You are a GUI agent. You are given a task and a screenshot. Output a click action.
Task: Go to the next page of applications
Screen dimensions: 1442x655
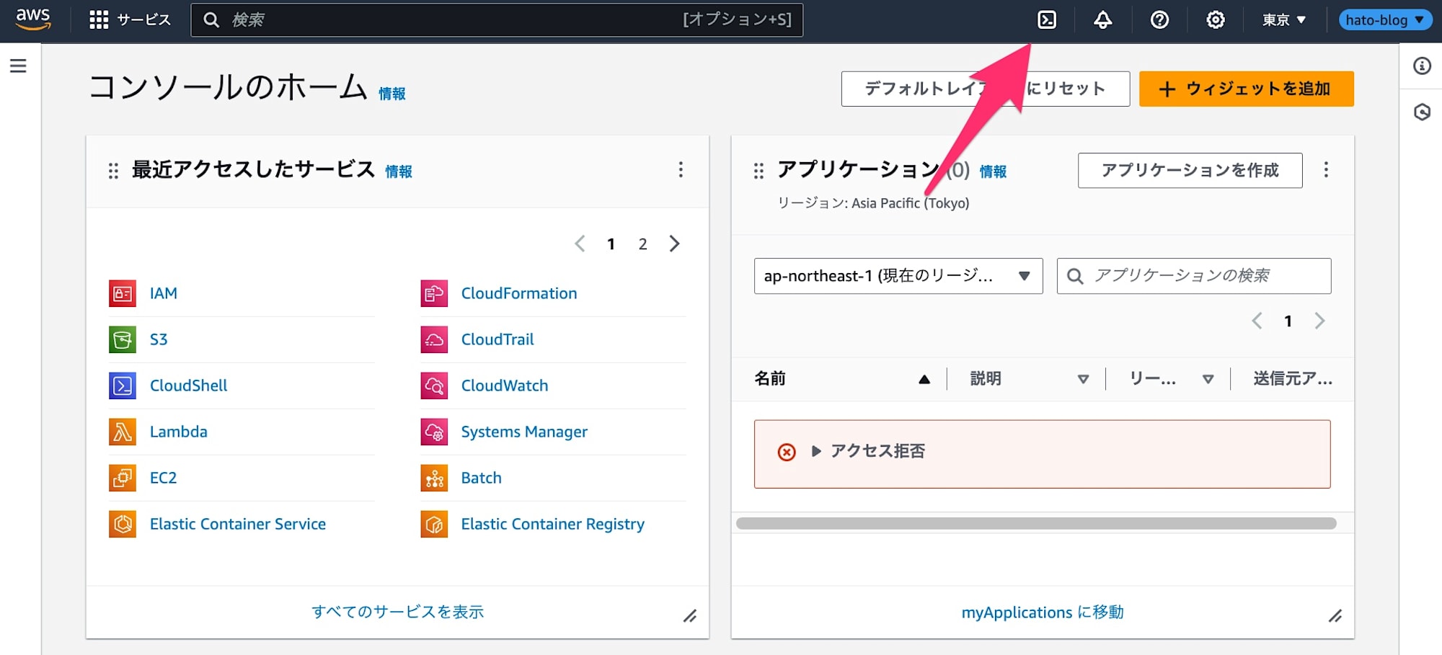pyautogui.click(x=1319, y=321)
